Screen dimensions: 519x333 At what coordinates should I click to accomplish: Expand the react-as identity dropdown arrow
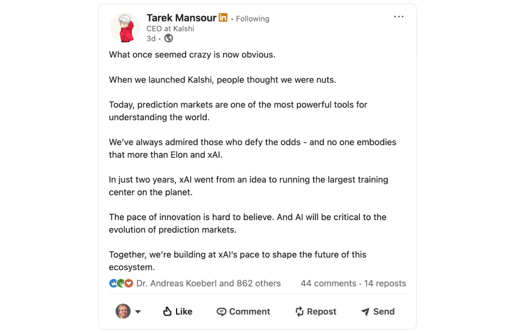click(x=138, y=312)
